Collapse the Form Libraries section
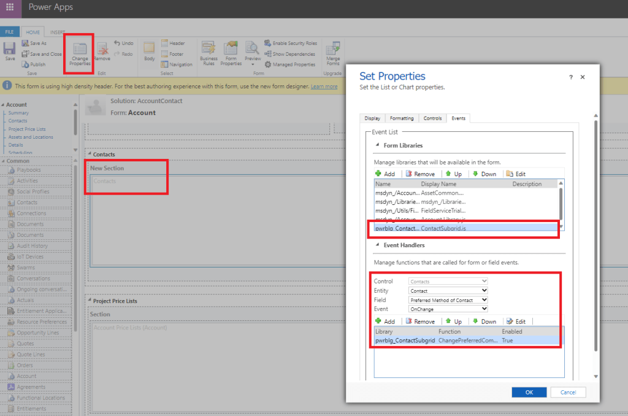The image size is (628, 416). [x=377, y=145]
